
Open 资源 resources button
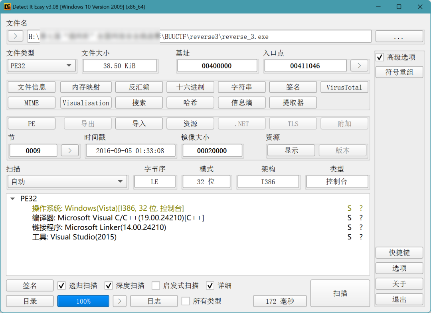point(190,124)
